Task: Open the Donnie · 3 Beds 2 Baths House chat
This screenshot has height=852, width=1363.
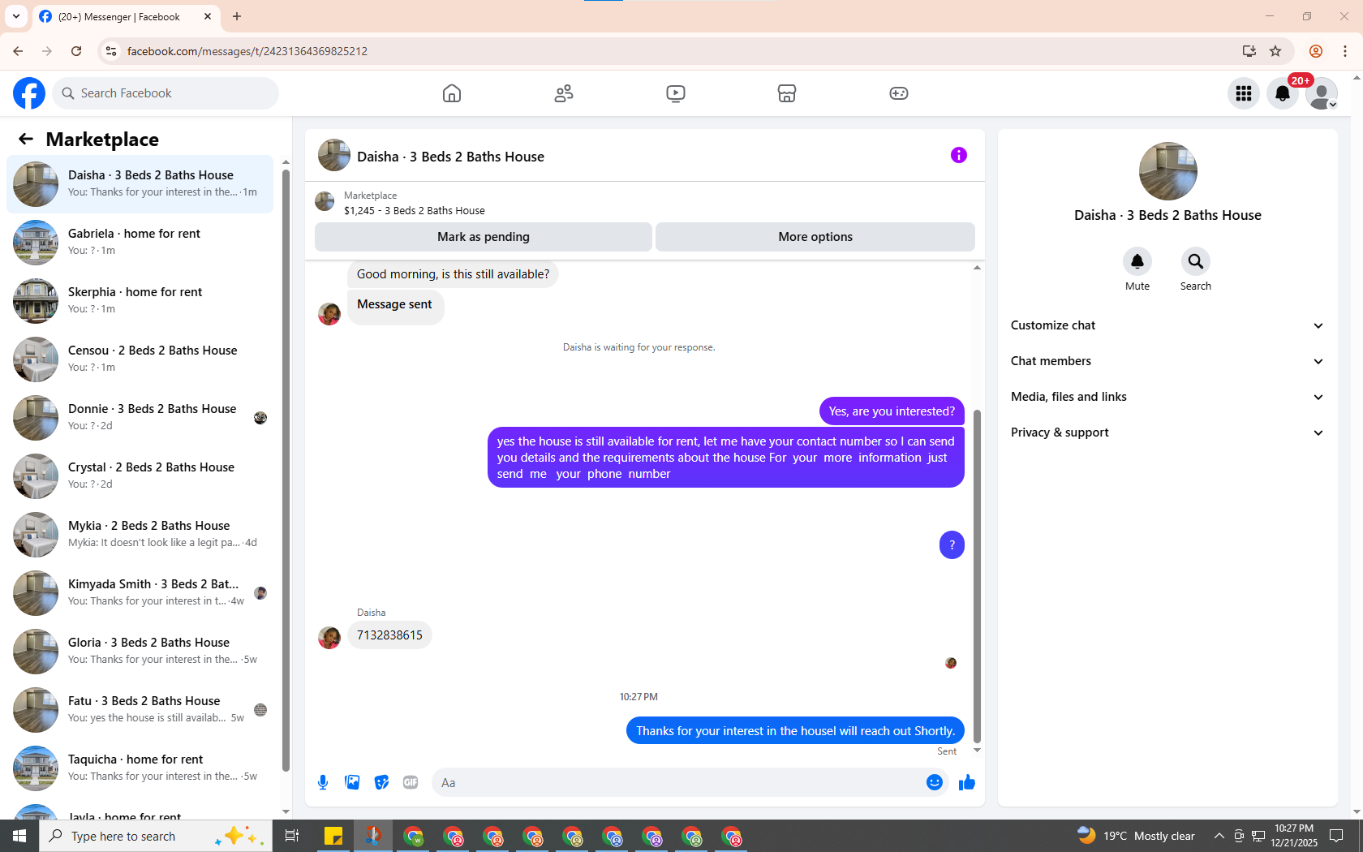Action: [x=140, y=418]
